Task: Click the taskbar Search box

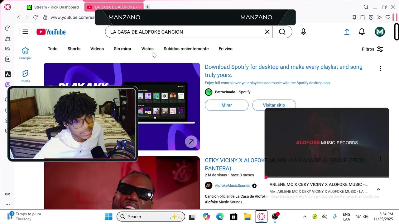Action: (x=151, y=217)
